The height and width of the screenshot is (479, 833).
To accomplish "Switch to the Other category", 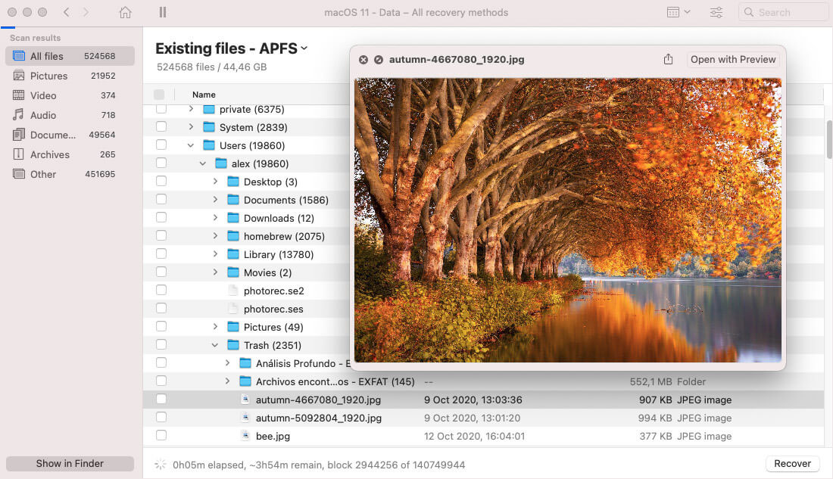I will point(43,174).
